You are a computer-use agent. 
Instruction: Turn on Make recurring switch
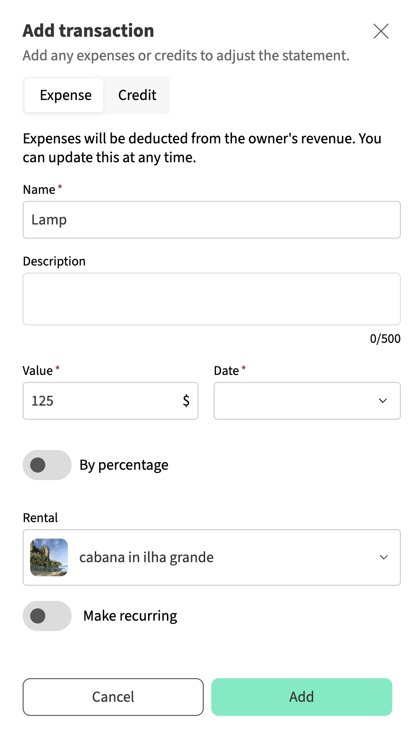coord(47,616)
